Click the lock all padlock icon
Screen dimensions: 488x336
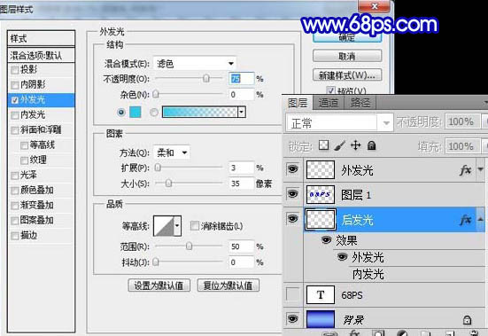(x=372, y=145)
